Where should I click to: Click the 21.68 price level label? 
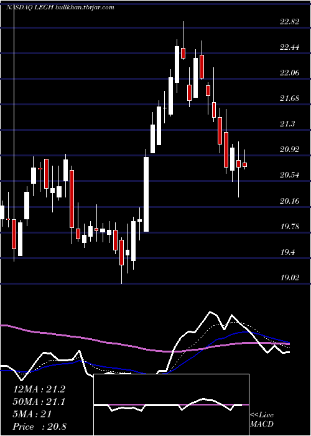[x=290, y=98]
